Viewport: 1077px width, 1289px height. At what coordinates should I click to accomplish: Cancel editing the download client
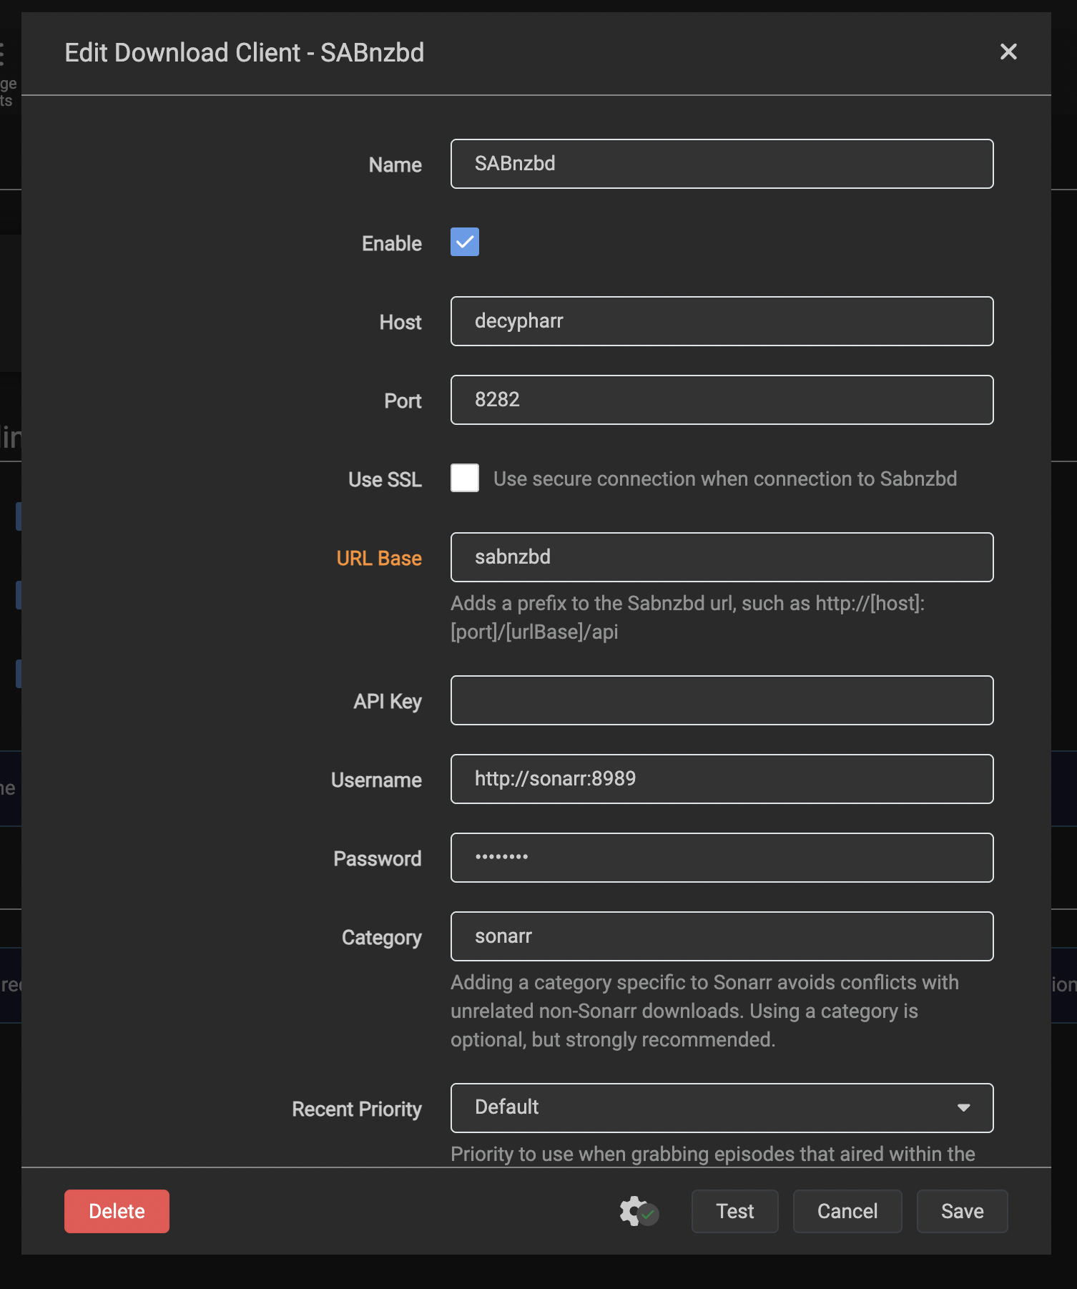click(847, 1211)
